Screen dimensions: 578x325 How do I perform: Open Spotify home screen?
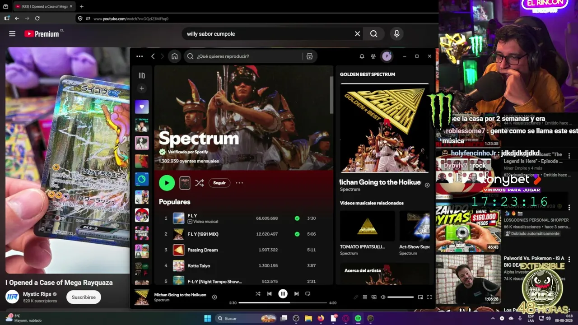coord(174,56)
